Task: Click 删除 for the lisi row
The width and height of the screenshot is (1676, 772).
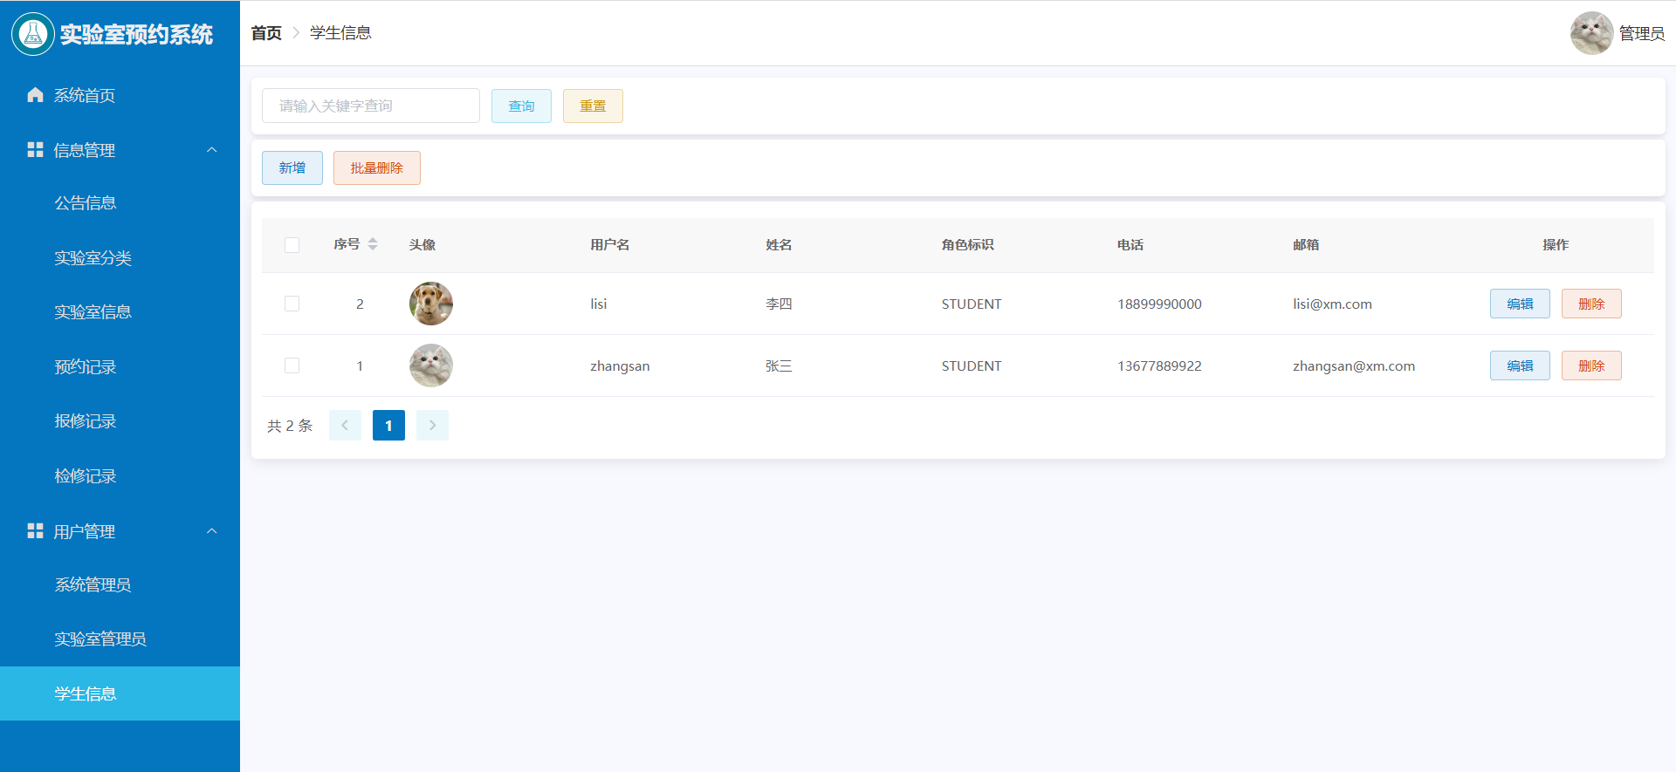Action: [1591, 304]
